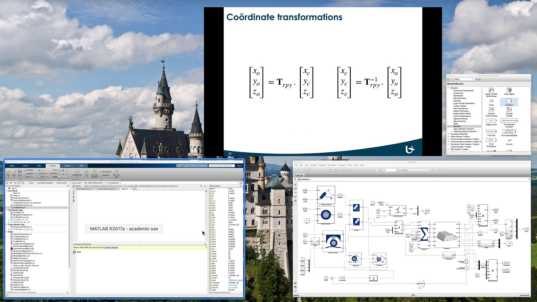Select FullModel.slx in the Current Folder panel
Viewport: 537px width, 302px height.
36,208
